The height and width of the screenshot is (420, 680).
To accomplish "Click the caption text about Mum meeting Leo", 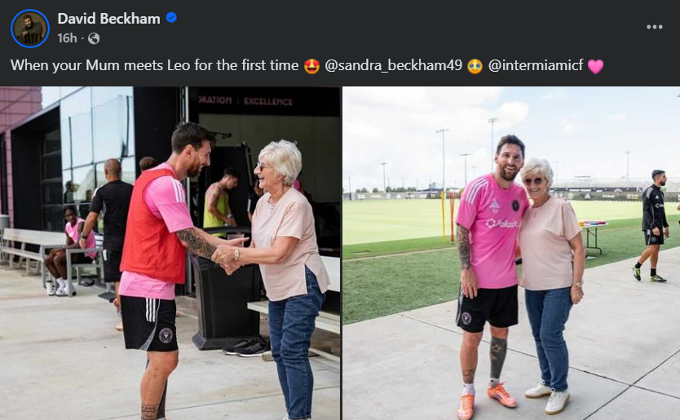I will point(154,65).
